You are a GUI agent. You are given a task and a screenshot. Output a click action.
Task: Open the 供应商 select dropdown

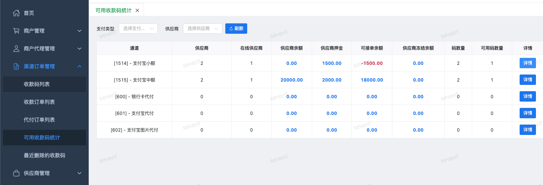click(203, 29)
